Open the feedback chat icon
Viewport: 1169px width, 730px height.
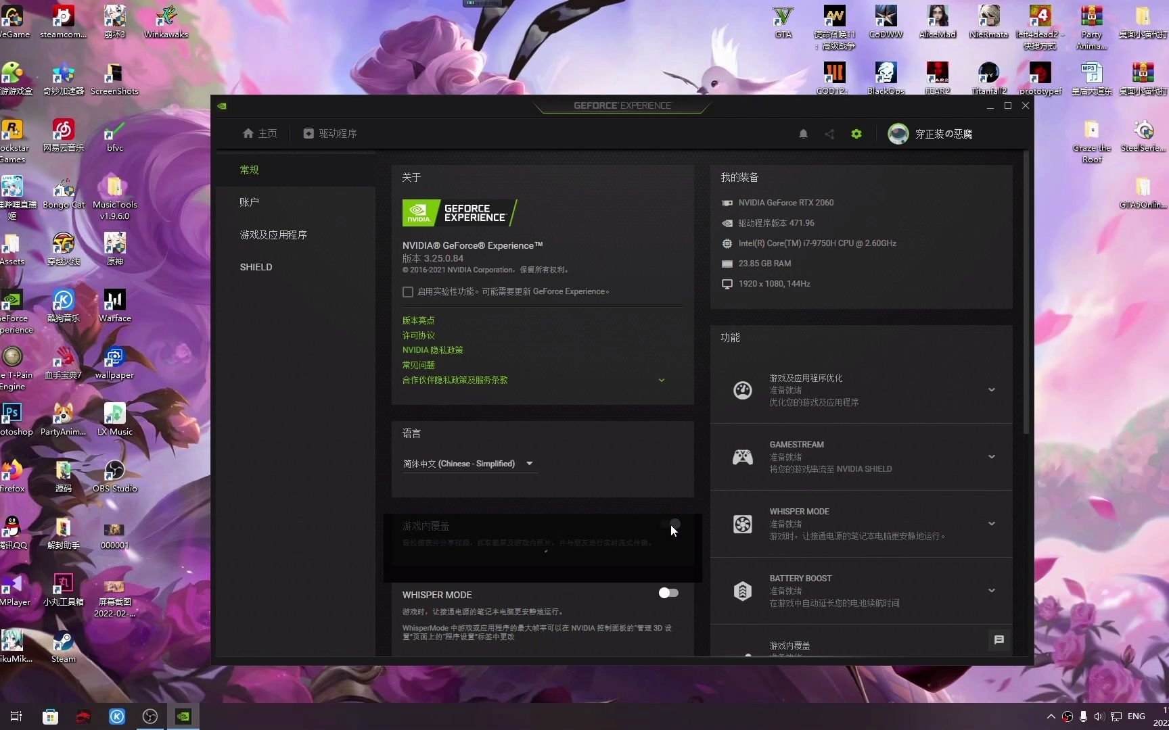pyautogui.click(x=999, y=639)
